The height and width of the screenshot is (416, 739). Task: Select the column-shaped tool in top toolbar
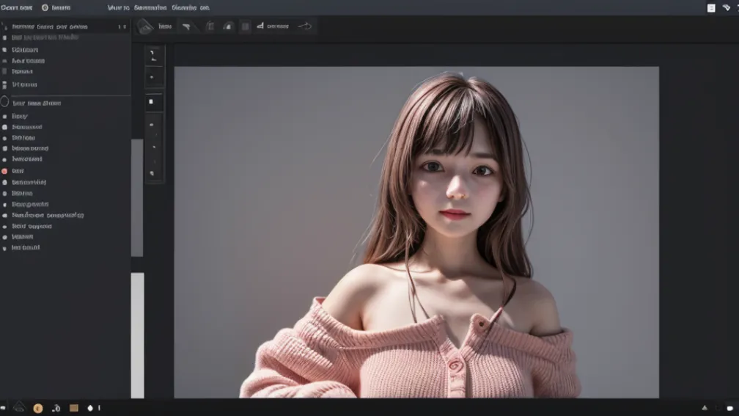[210, 26]
